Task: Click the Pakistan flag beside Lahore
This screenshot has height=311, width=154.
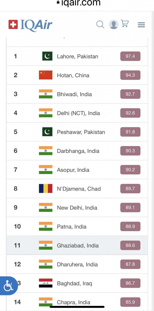Action: (x=47, y=56)
